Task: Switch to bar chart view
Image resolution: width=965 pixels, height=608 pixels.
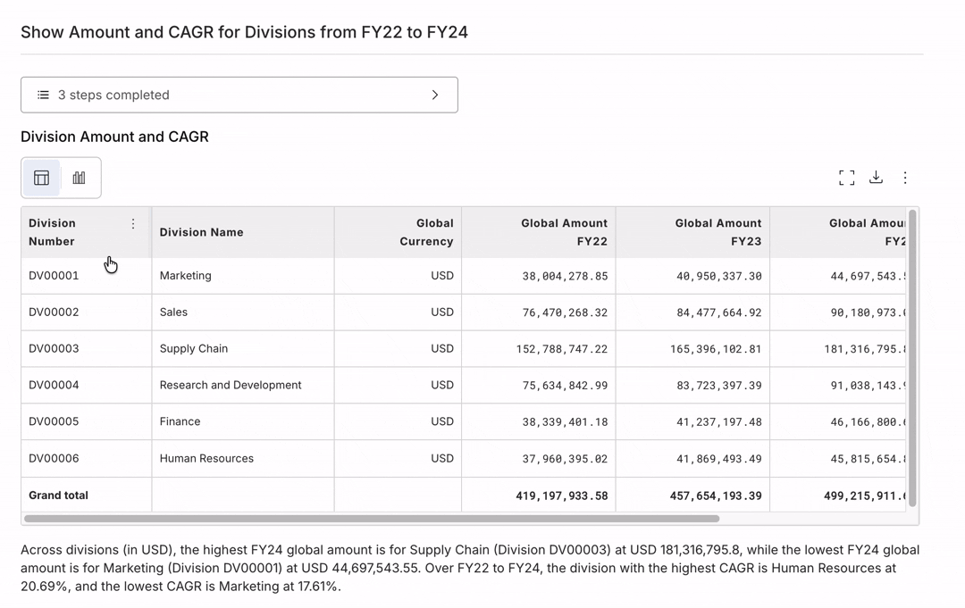Action: (80, 178)
